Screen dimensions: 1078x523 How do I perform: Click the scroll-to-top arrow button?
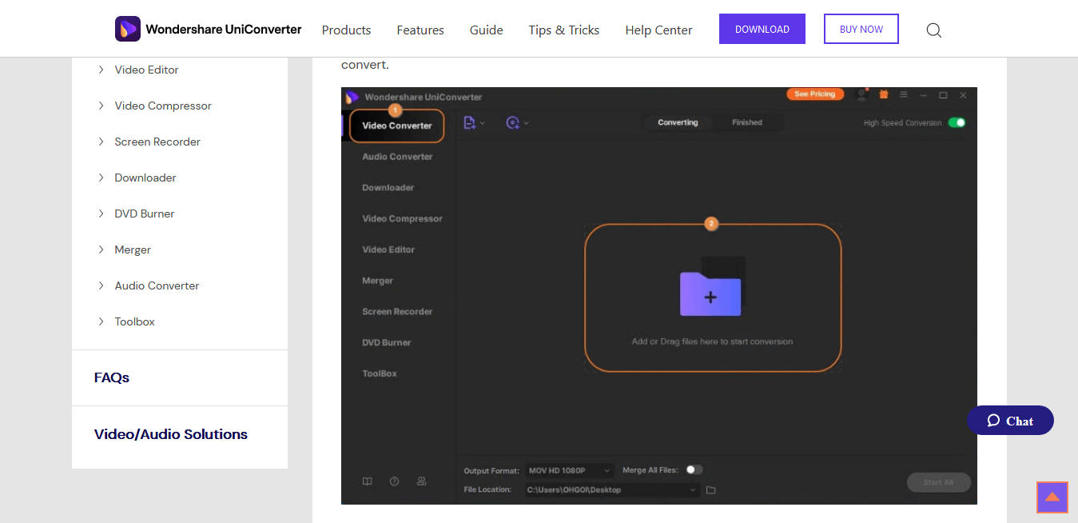1052,497
